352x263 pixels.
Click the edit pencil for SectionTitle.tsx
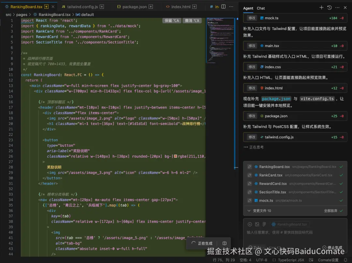[x=249, y=192]
